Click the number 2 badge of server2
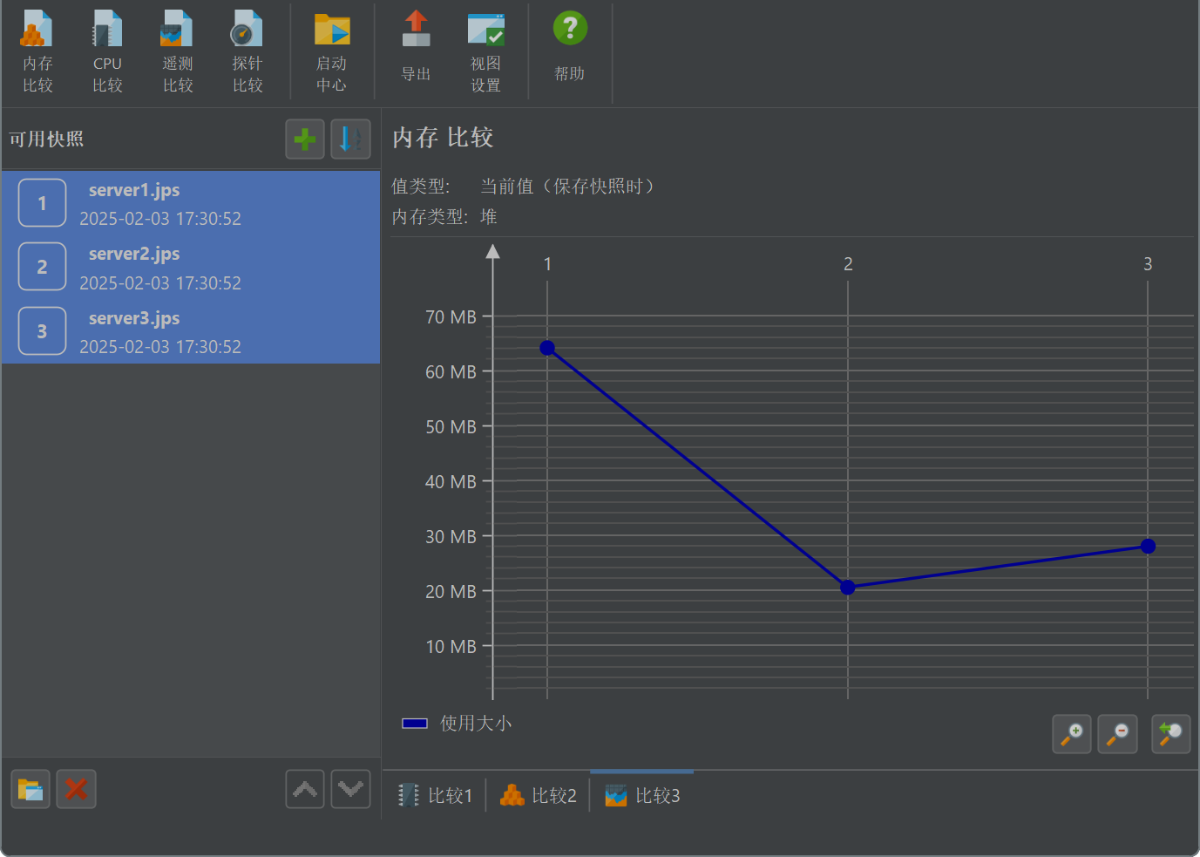Screen dimensions: 1200x857 (x=42, y=267)
